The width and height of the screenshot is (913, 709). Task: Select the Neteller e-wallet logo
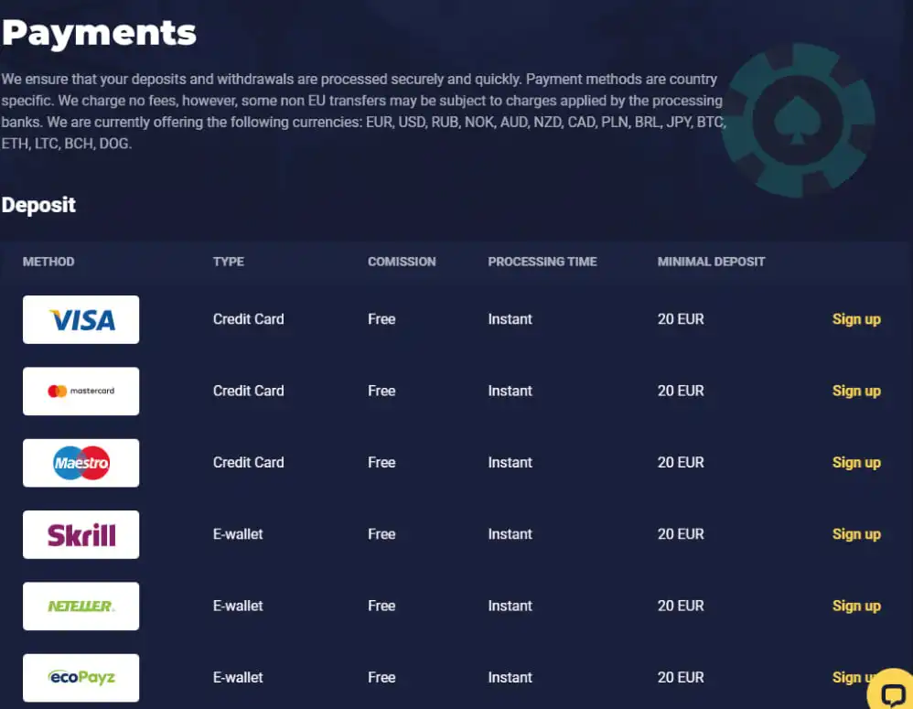[81, 606]
